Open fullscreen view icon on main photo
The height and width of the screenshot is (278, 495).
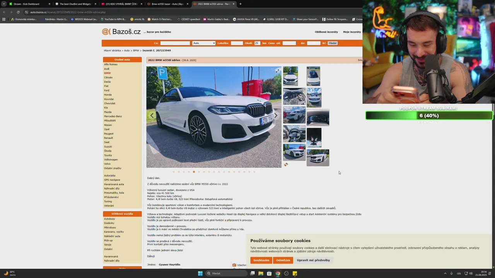click(277, 71)
